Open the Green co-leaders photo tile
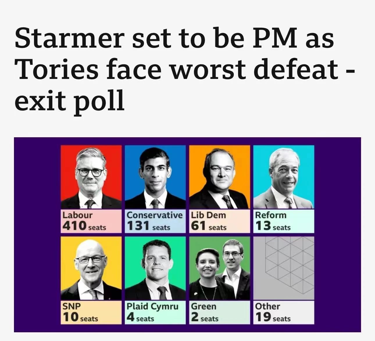This screenshot has width=375, height=341. click(x=219, y=268)
